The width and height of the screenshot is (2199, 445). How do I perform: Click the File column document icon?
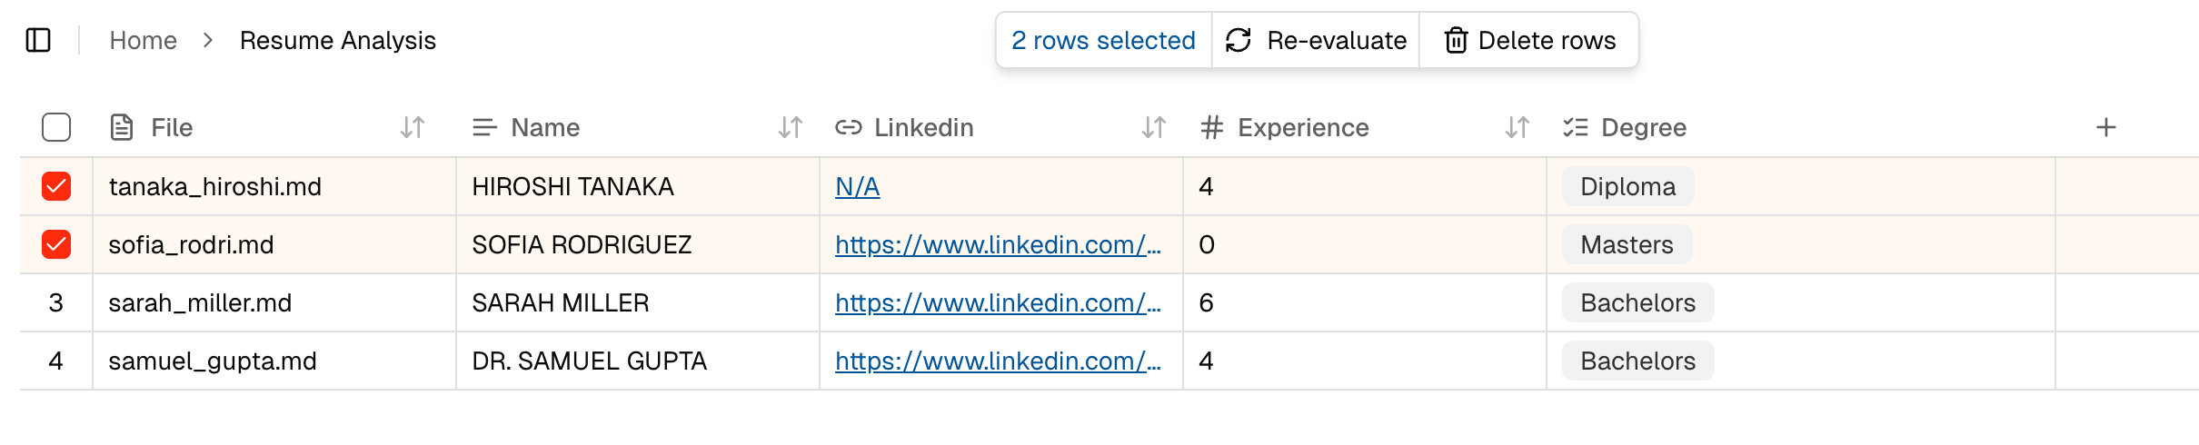coord(121,127)
